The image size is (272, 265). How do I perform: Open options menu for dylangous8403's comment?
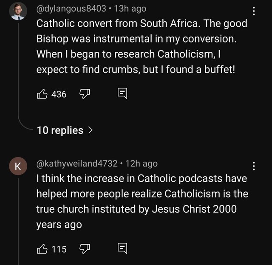pyautogui.click(x=254, y=12)
